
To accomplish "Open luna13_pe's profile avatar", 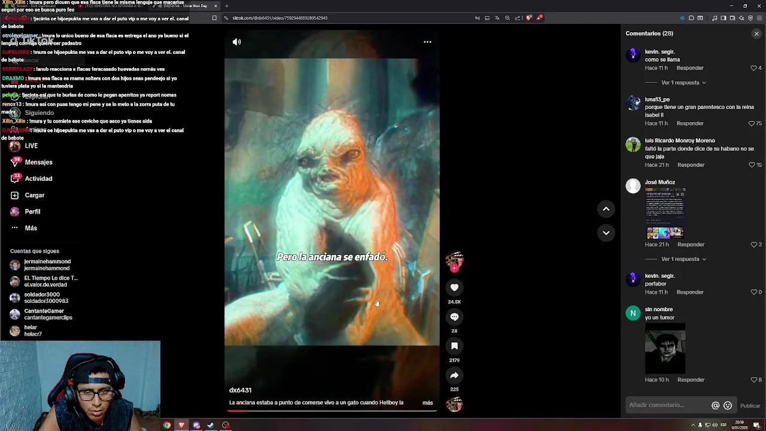I will (x=633, y=103).
